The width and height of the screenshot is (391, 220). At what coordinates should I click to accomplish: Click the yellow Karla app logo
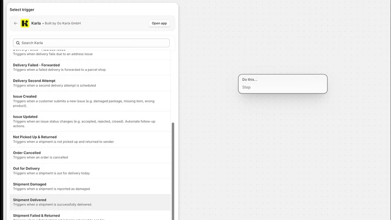(25, 23)
